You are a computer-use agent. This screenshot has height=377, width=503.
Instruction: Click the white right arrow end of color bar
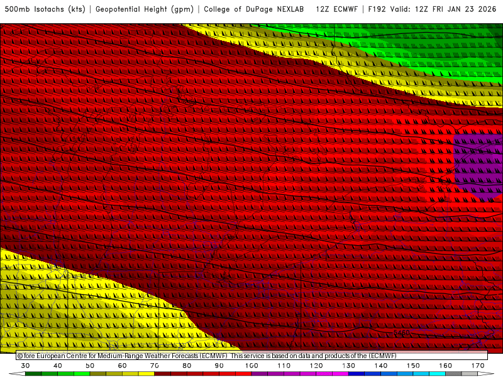[486, 374]
